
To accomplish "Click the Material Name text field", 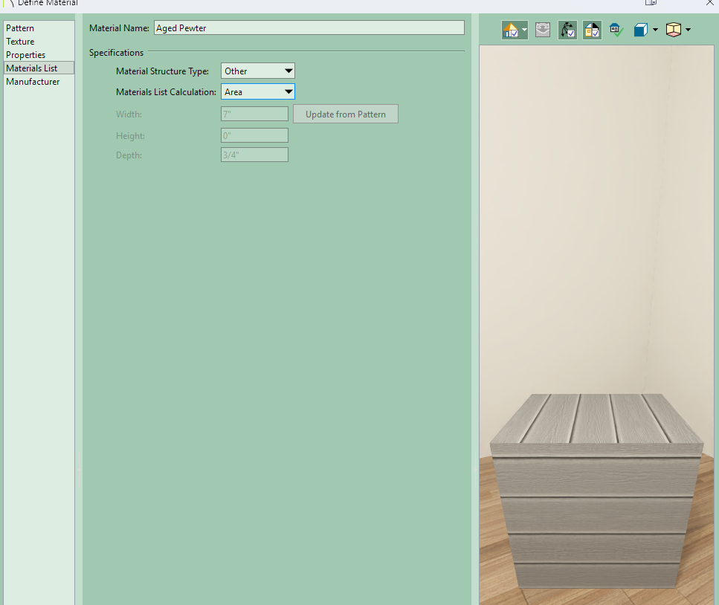I will pyautogui.click(x=309, y=28).
